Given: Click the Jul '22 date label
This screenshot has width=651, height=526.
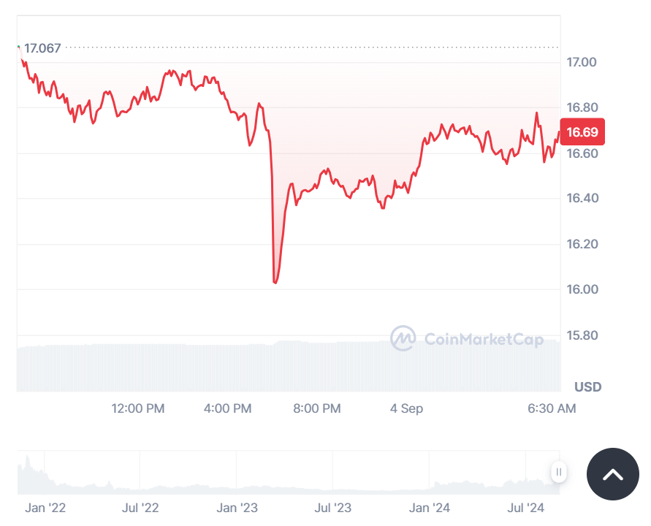Looking at the screenshot, I should (x=142, y=507).
